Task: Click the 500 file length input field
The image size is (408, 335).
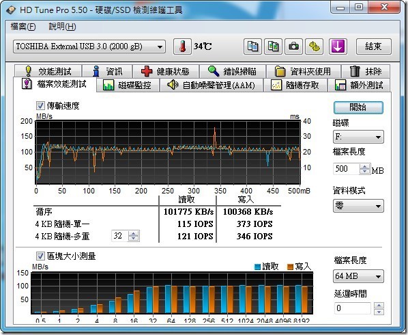Action: (347, 169)
